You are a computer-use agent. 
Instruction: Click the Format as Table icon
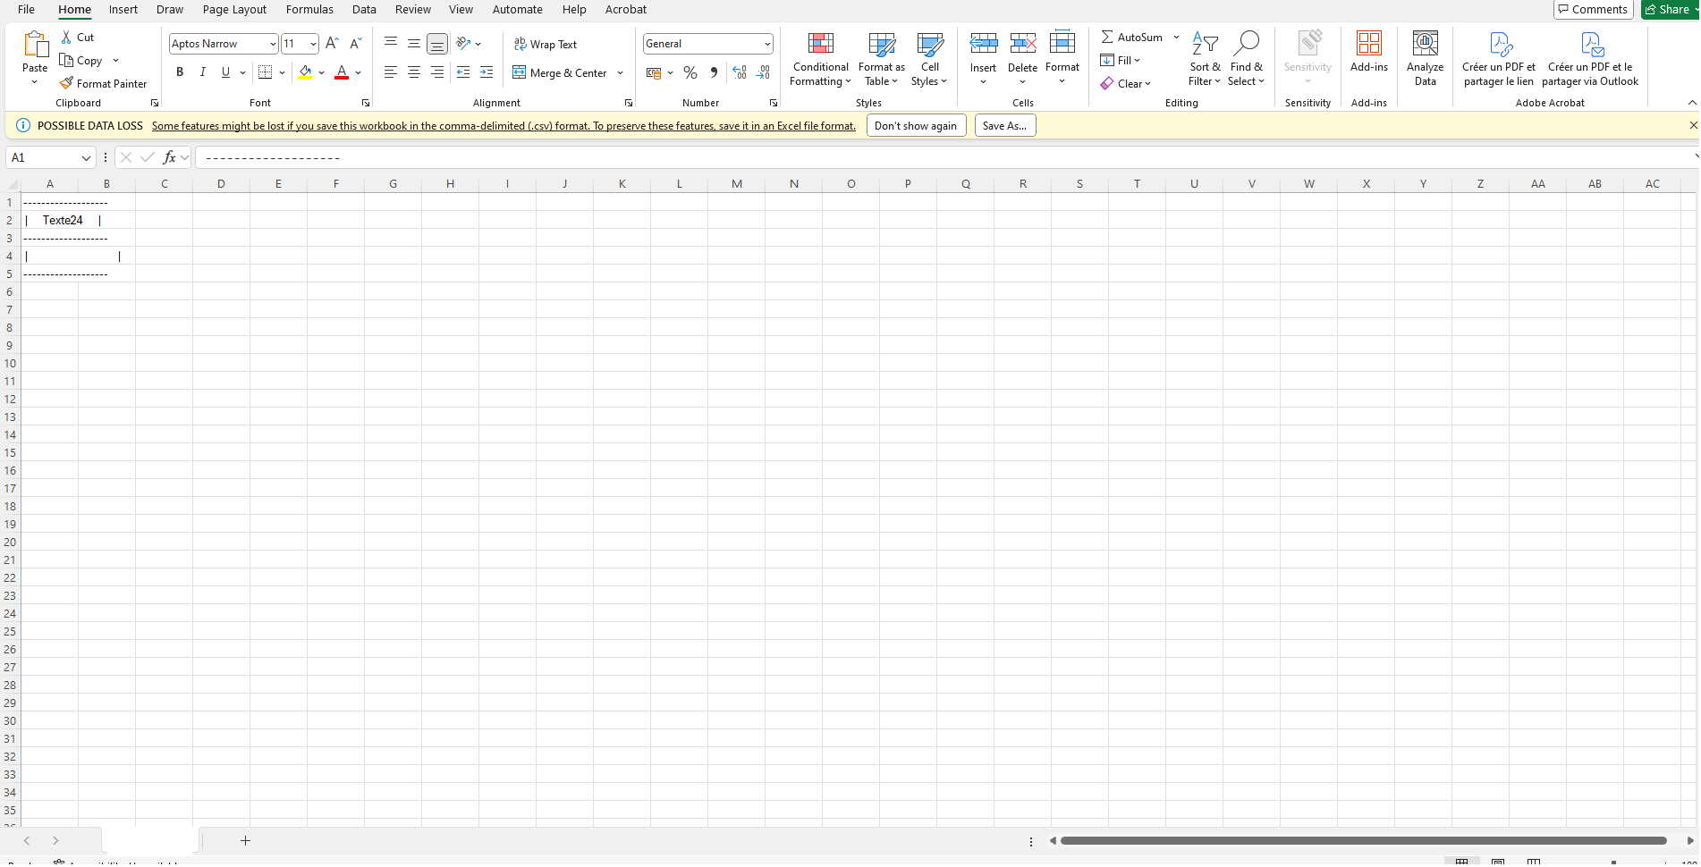pos(882,44)
